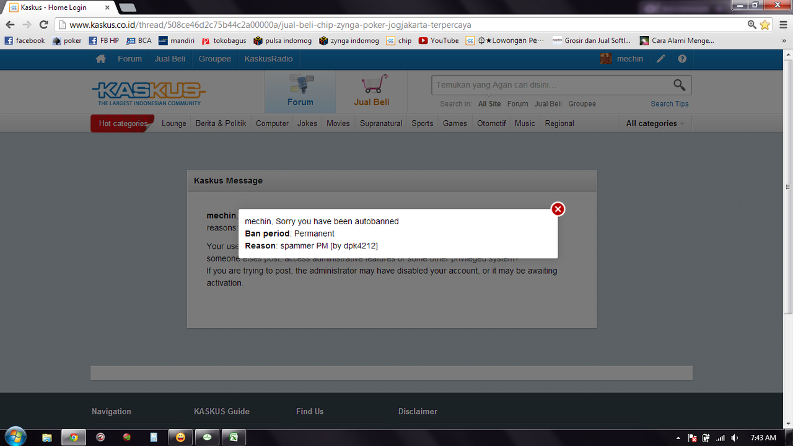The width and height of the screenshot is (793, 446).
Task: Dismiss the ban message with the red X
Action: [x=557, y=209]
